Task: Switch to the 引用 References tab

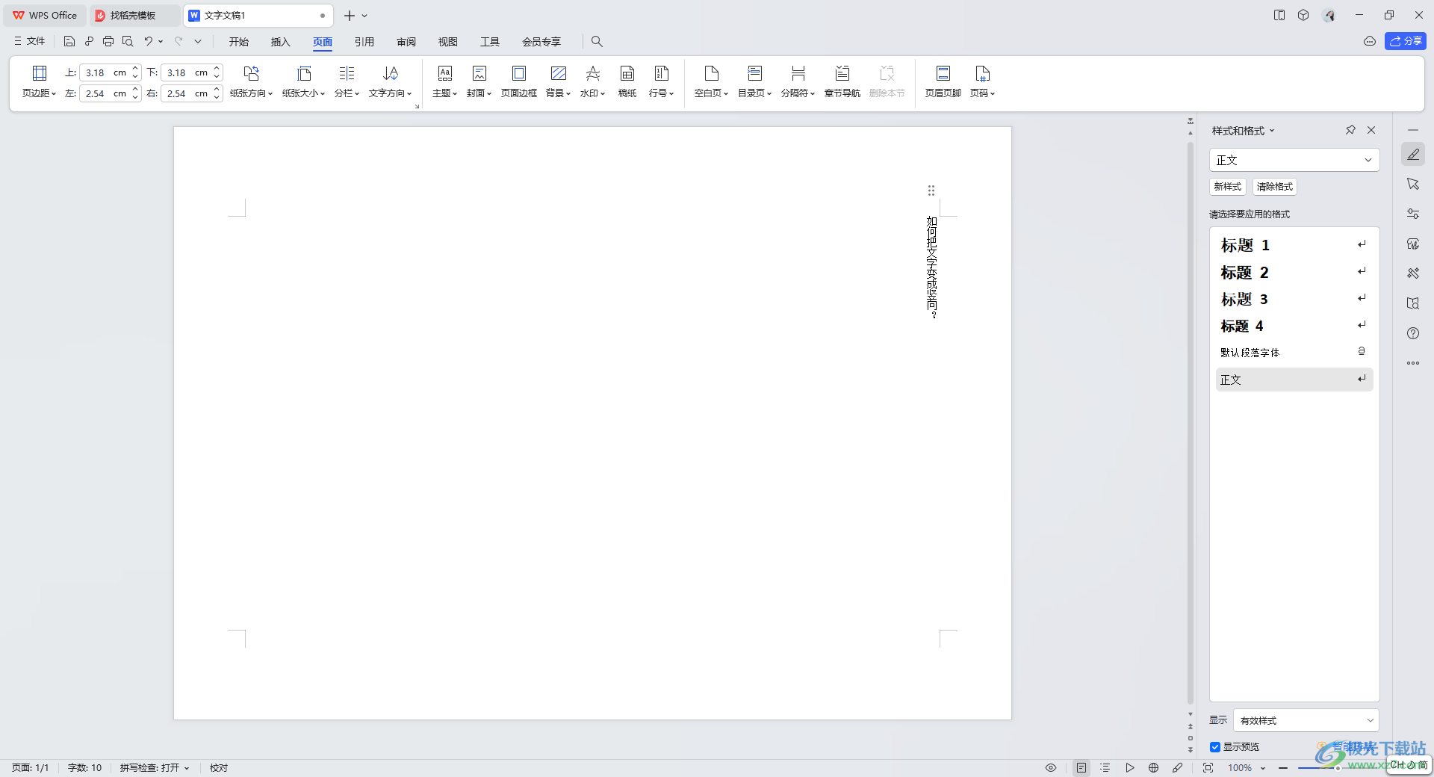Action: coord(364,42)
